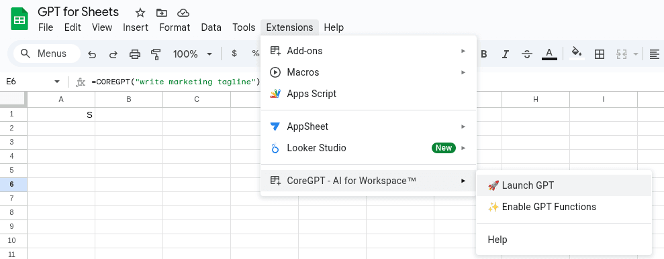This screenshot has width=664, height=259.
Task: Click the move to folder icon
Action: (161, 13)
